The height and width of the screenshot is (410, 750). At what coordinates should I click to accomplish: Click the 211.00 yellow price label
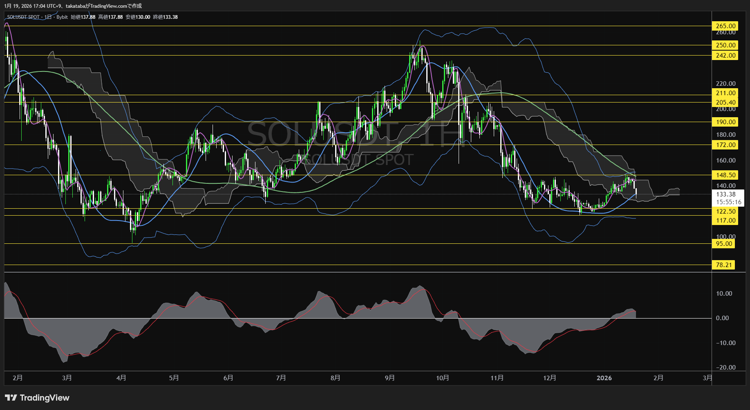pos(725,93)
